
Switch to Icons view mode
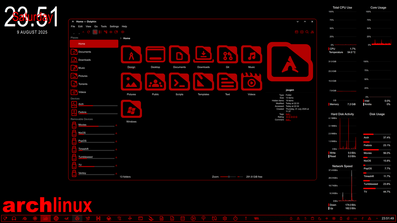[95, 32]
